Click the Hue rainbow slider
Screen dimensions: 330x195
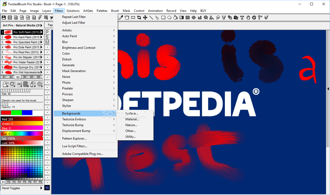(22, 134)
